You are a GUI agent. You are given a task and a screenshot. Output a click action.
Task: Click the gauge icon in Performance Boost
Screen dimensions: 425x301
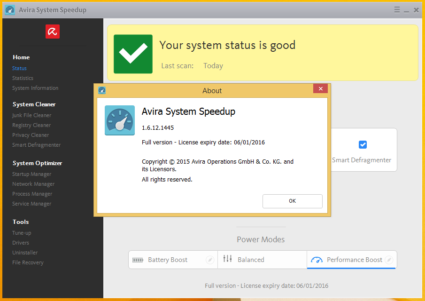pyautogui.click(x=317, y=260)
